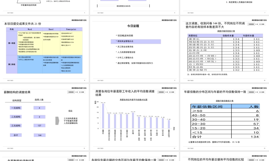This screenshot has height=161, width=269.
Task: Click the 调查问卷倍数统计表 table title
Action: [225, 101]
